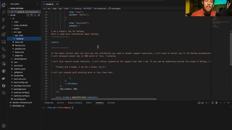Kill terminal with trash icon
The height and width of the screenshot is (130, 232).
point(216,103)
